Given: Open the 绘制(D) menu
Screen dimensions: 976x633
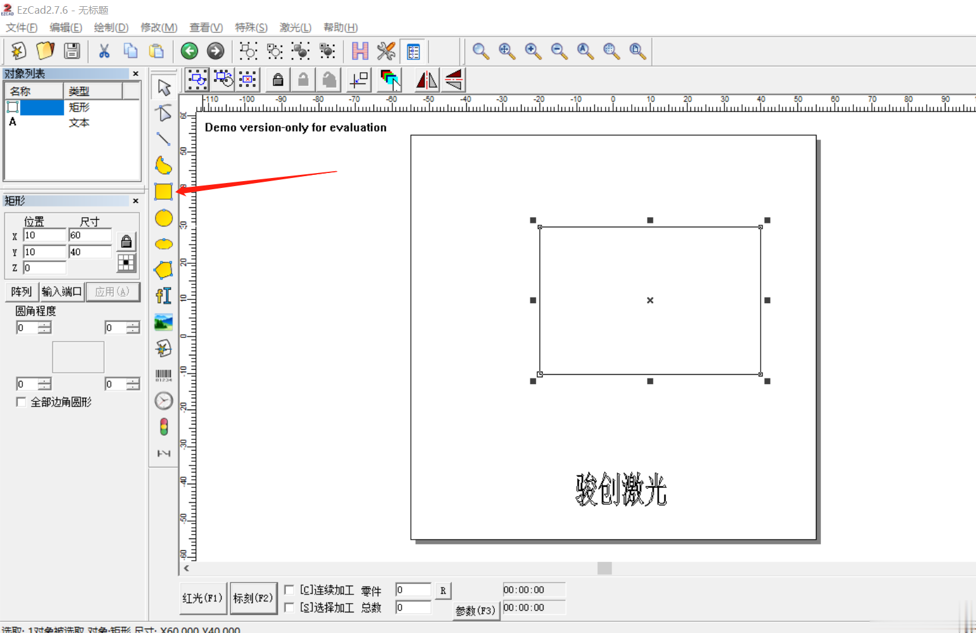Looking at the screenshot, I should (111, 27).
